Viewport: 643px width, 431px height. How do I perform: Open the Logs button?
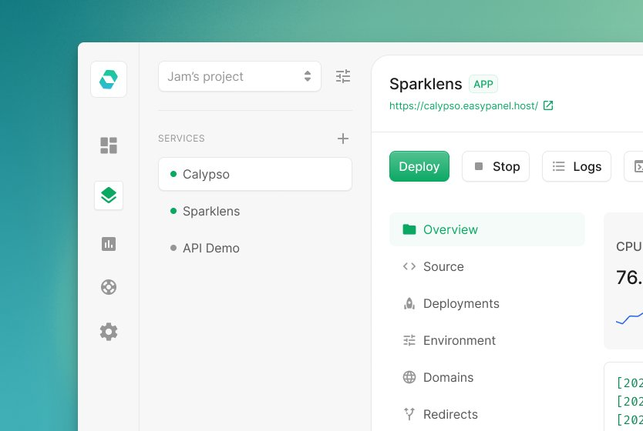coord(577,166)
